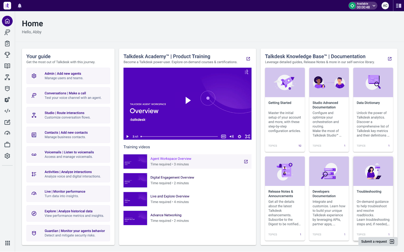Image resolution: width=404 pixels, height=252 pixels.
Task: Open the open-book sidebar icon
Action: click(7, 66)
